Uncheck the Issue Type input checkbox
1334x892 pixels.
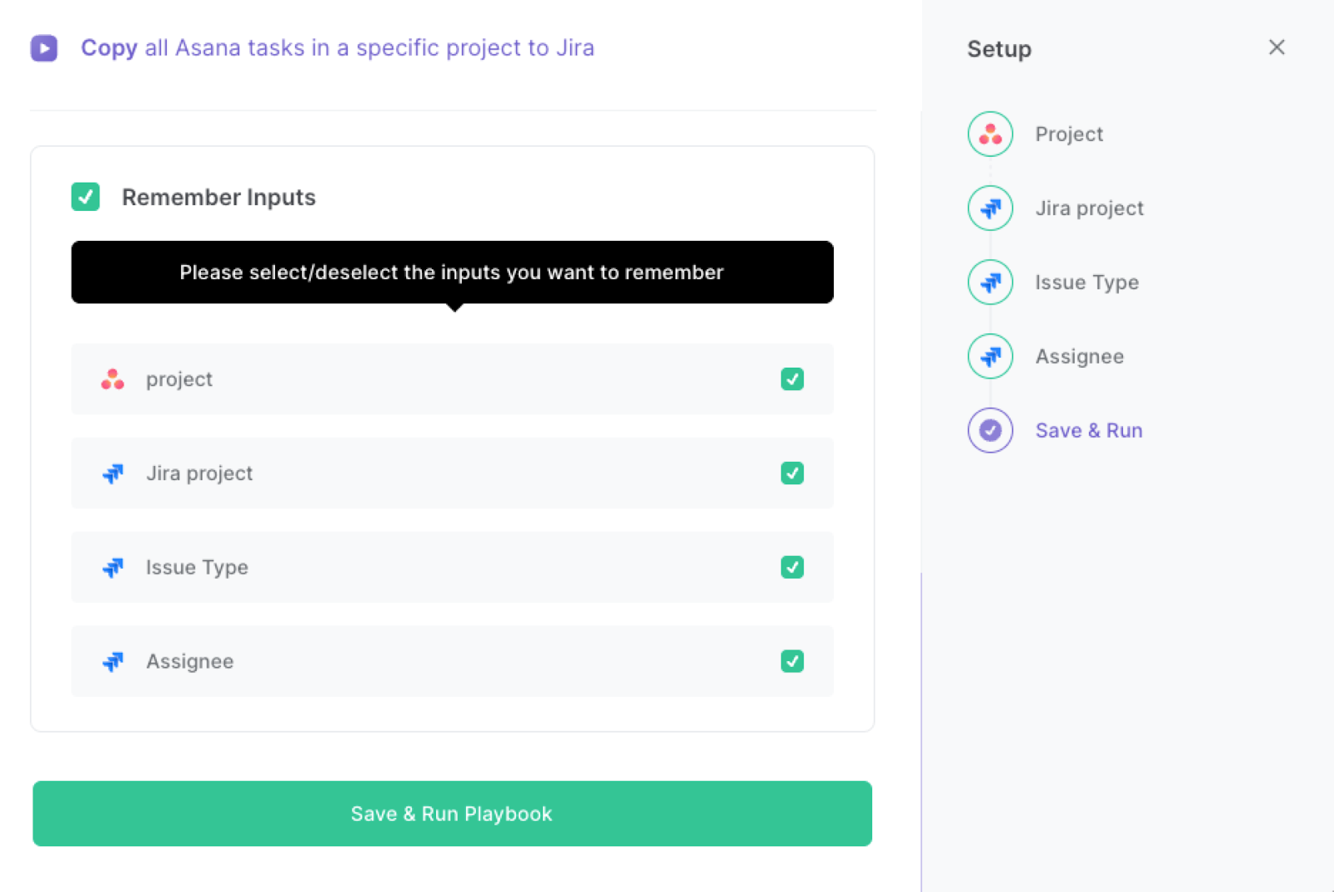pos(792,568)
